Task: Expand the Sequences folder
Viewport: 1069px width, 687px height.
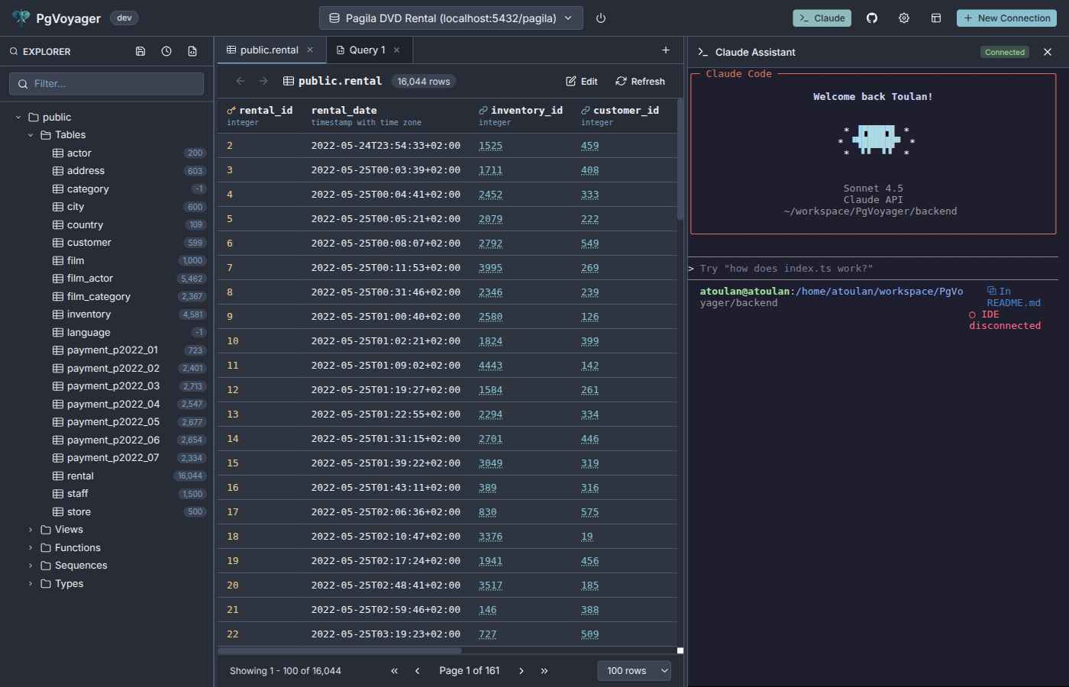Action: tap(31, 566)
